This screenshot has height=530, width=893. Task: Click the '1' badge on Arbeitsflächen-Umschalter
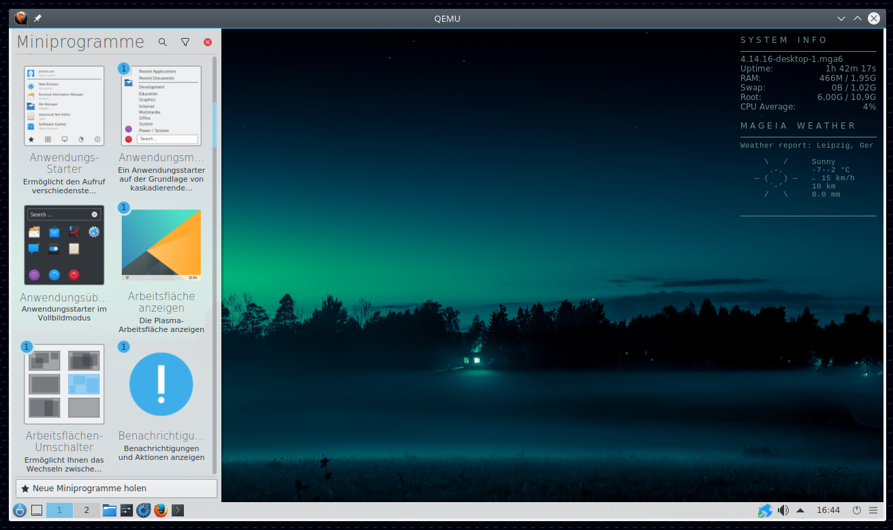tap(27, 347)
